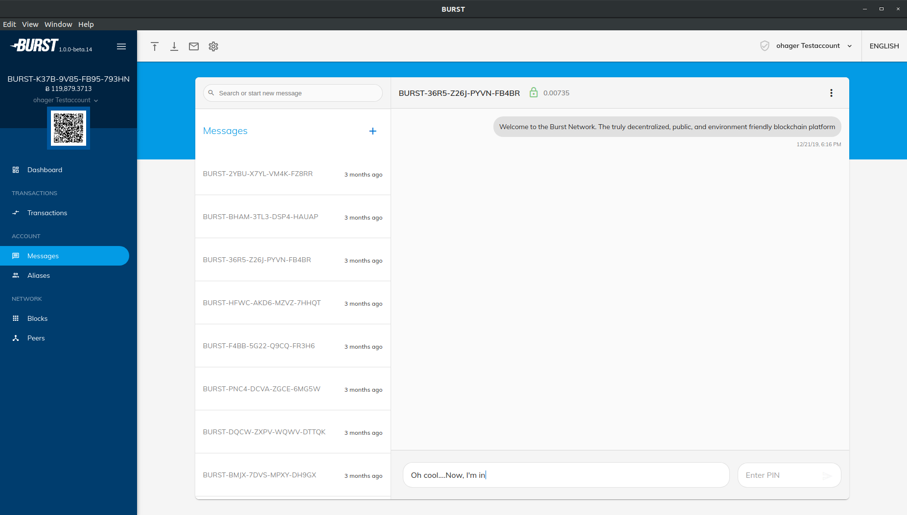The width and height of the screenshot is (907, 515).
Task: Click the Welcome to the Burst Network message bubble
Action: [x=667, y=127]
